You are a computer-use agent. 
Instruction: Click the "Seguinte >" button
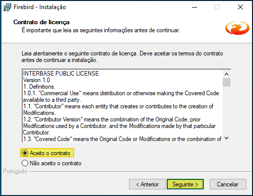(185, 184)
